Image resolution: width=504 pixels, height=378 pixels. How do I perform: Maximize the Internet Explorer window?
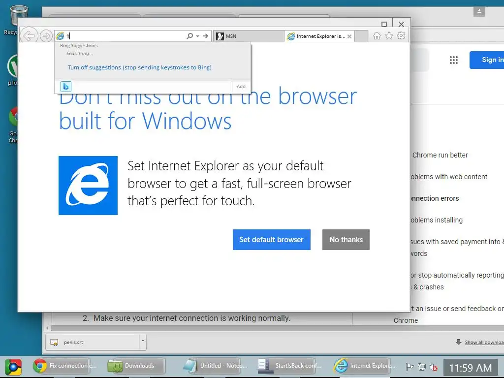click(x=384, y=24)
